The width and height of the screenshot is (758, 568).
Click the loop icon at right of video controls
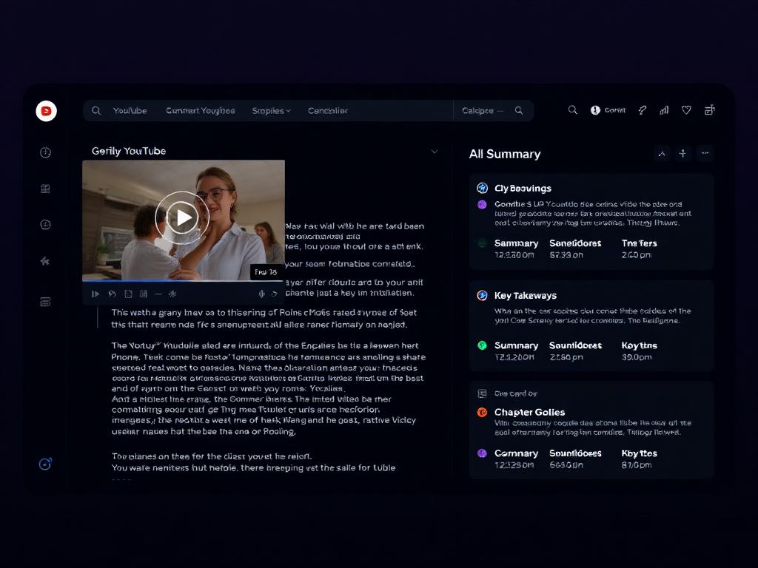274,294
